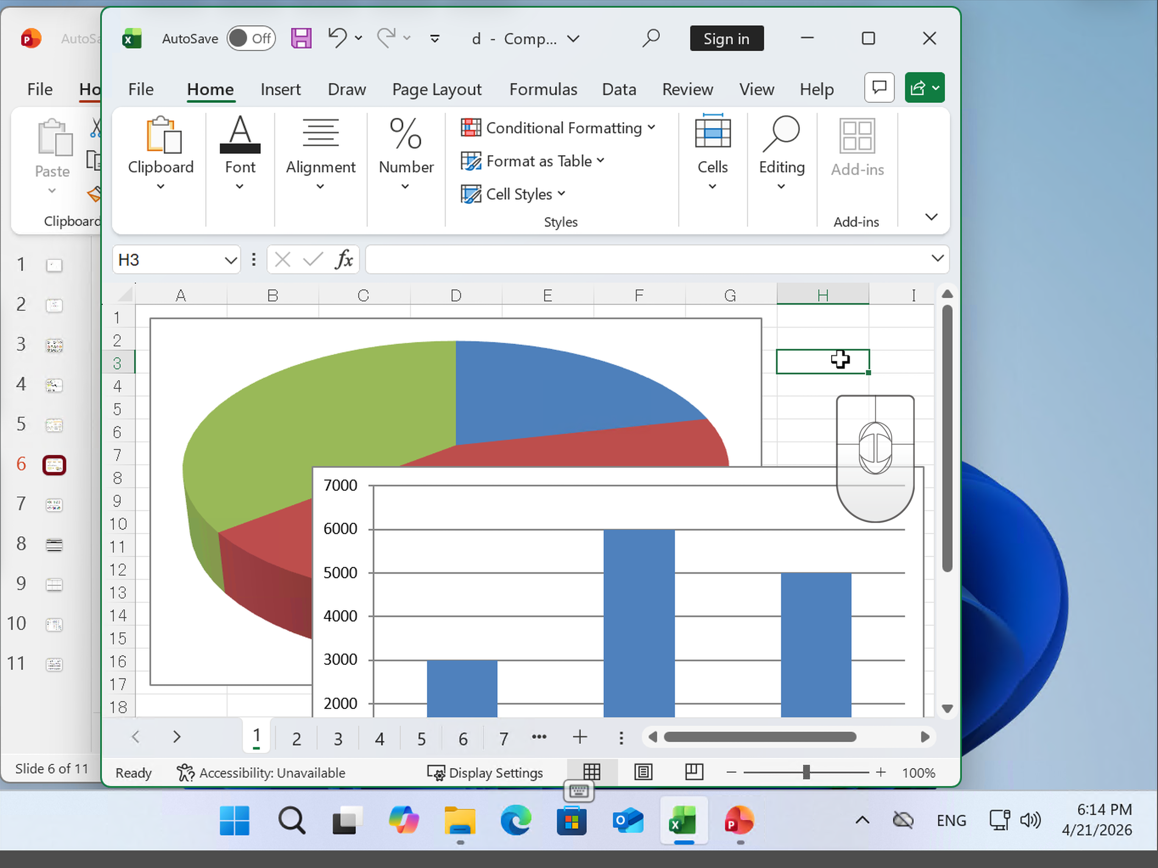Open the Comments pane icon
This screenshot has width=1158, height=868.
pyautogui.click(x=880, y=87)
